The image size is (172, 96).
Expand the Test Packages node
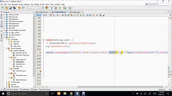[7, 82]
